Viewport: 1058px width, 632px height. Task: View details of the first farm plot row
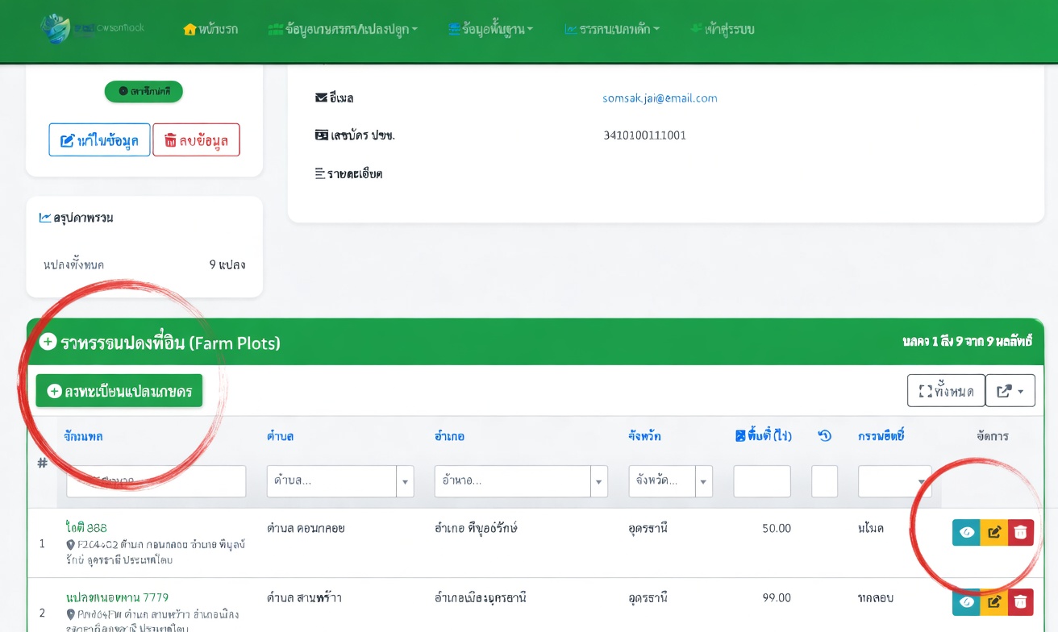pos(966,532)
